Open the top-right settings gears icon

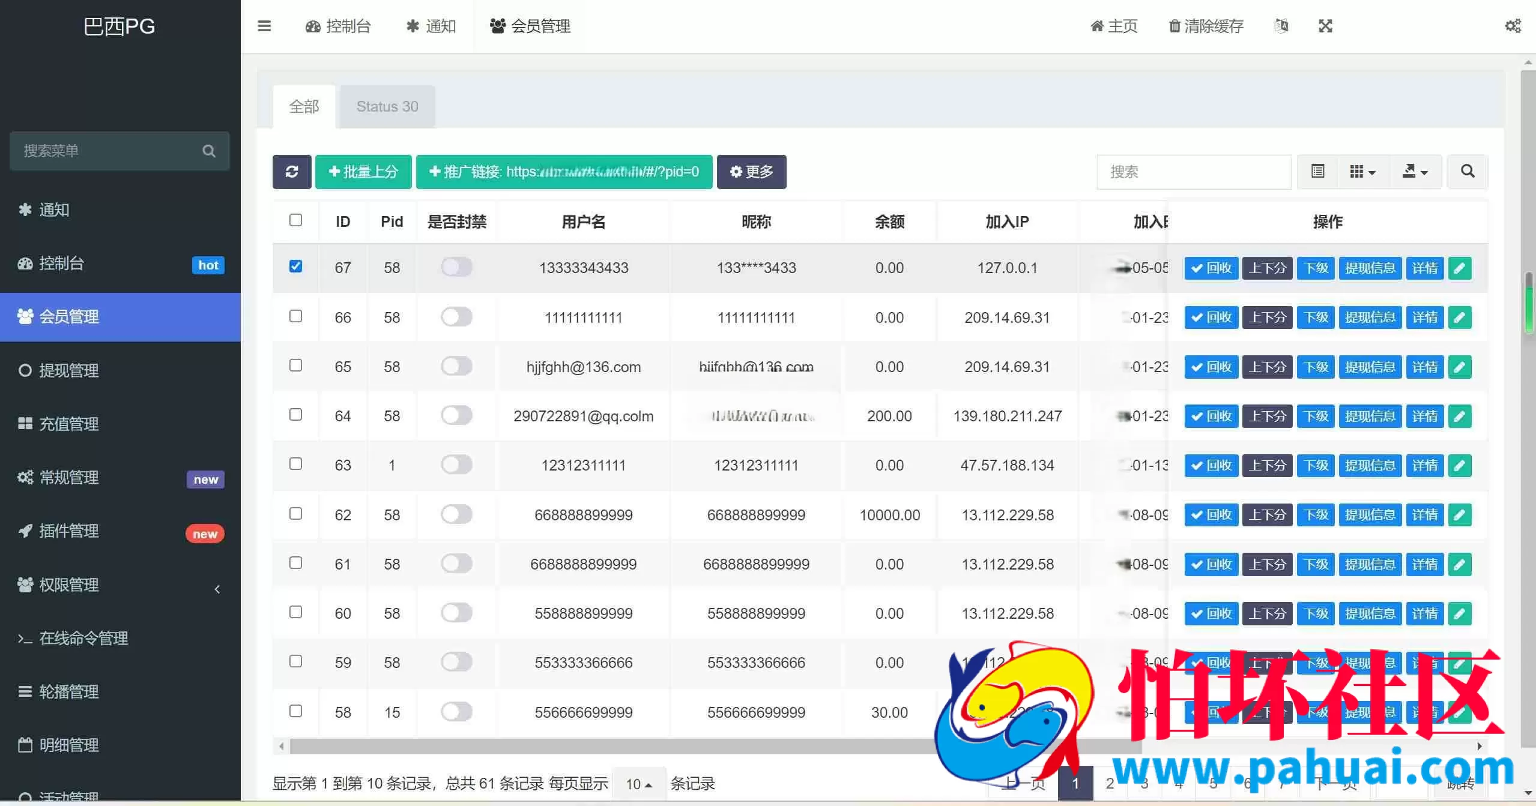tap(1513, 26)
